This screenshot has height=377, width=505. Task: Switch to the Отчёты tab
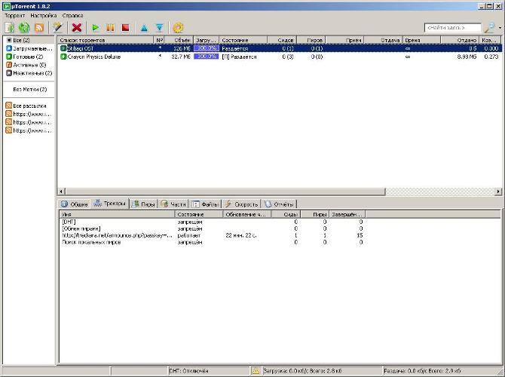pyautogui.click(x=279, y=204)
